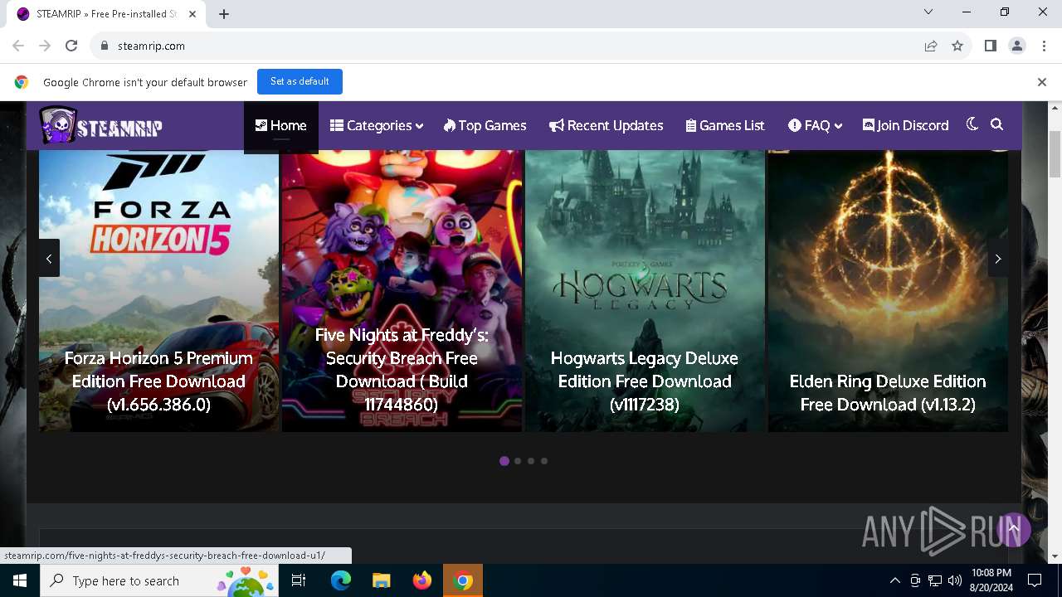
Task: Select fourth carousel pagination dot
Action: pos(544,461)
